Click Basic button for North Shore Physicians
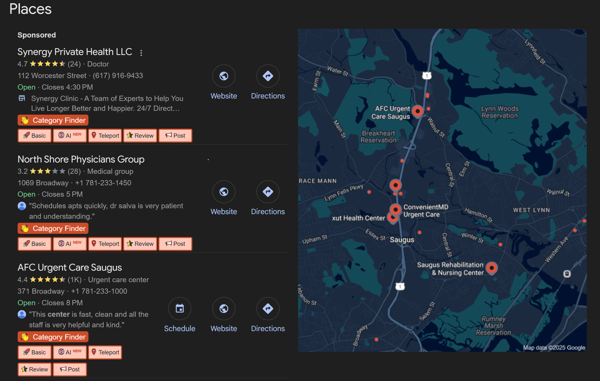The image size is (600, 381). (34, 244)
